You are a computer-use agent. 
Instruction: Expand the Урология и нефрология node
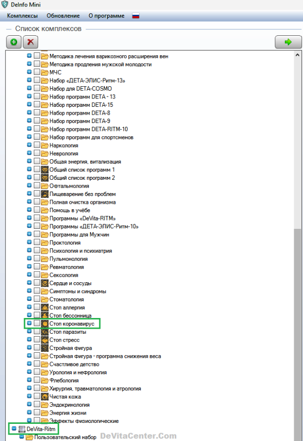pos(29,372)
